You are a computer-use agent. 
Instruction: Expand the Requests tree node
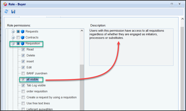(x=13, y=32)
